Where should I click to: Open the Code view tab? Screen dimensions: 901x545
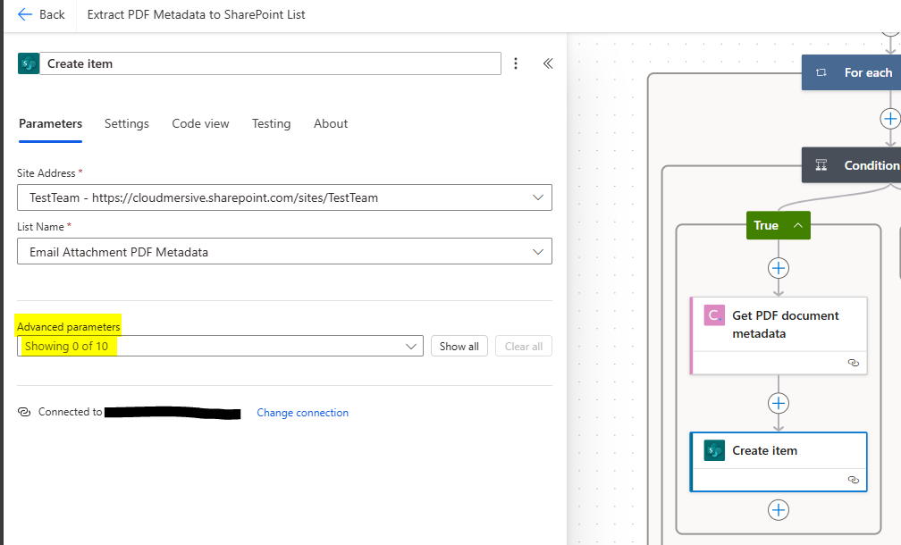[200, 124]
